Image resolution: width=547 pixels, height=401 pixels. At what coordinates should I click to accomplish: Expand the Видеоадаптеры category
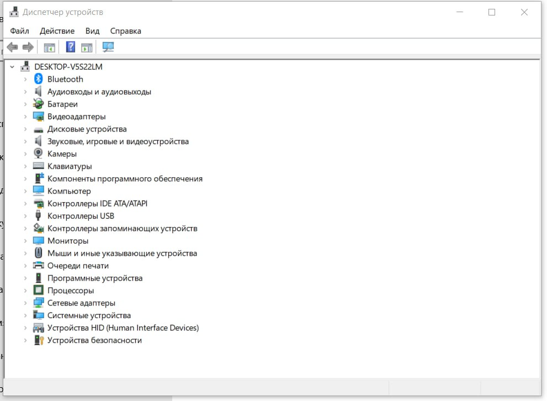[25, 117]
